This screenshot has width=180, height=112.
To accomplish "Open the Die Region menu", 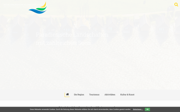I will pos(79,95).
